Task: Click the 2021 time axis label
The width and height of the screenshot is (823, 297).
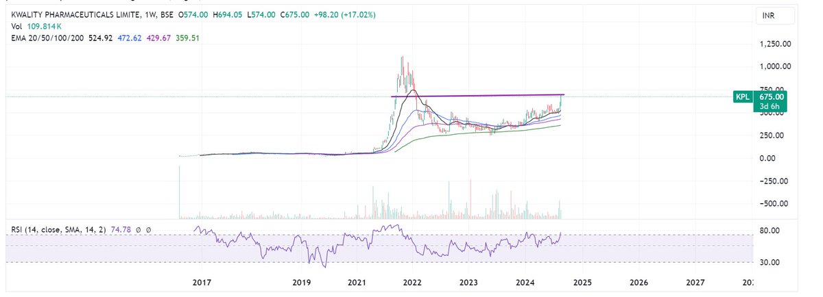Action: point(357,282)
